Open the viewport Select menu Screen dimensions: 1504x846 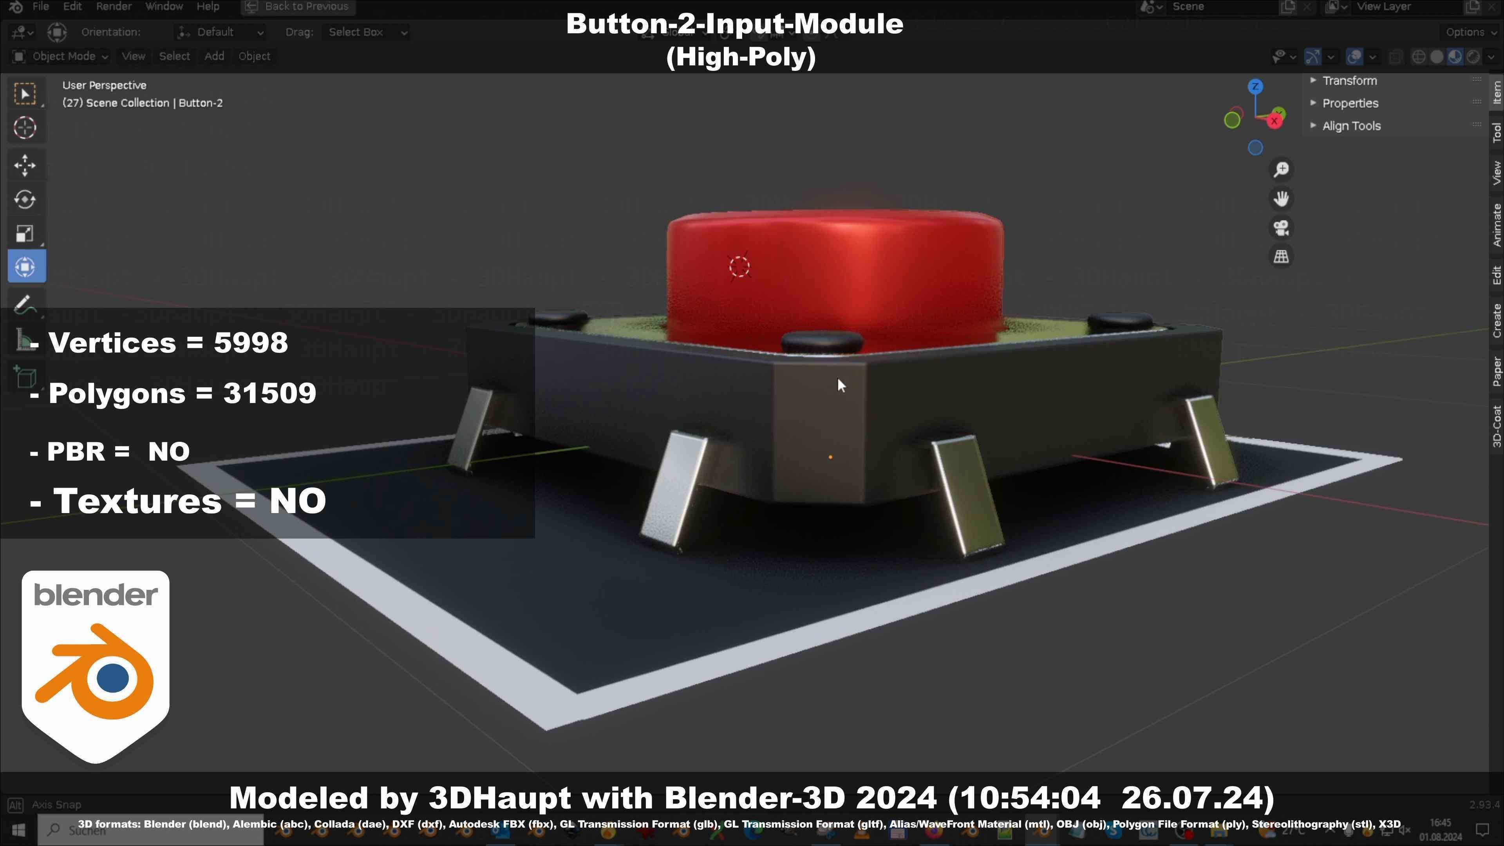175,57
